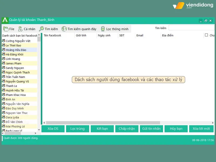Click the table's scroll-left arrow

(x=44, y=123)
